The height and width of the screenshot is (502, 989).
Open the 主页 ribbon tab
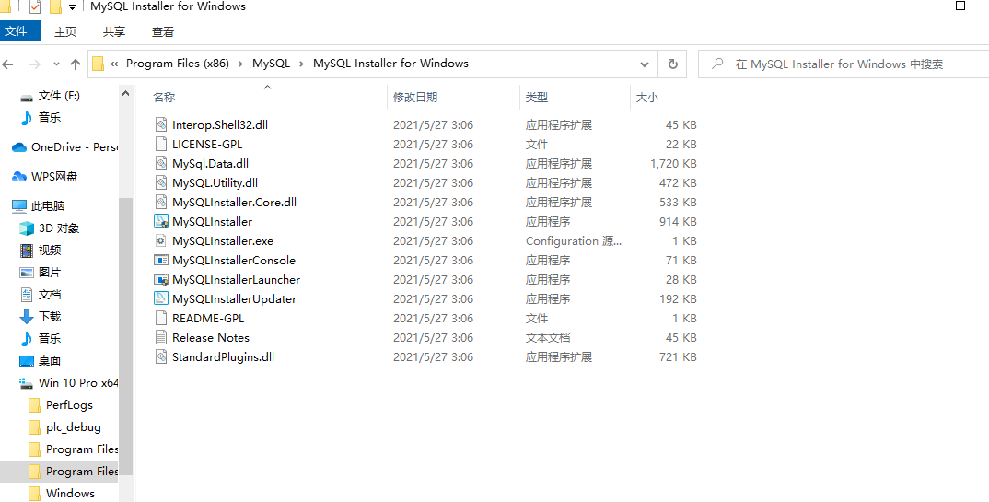point(65,31)
